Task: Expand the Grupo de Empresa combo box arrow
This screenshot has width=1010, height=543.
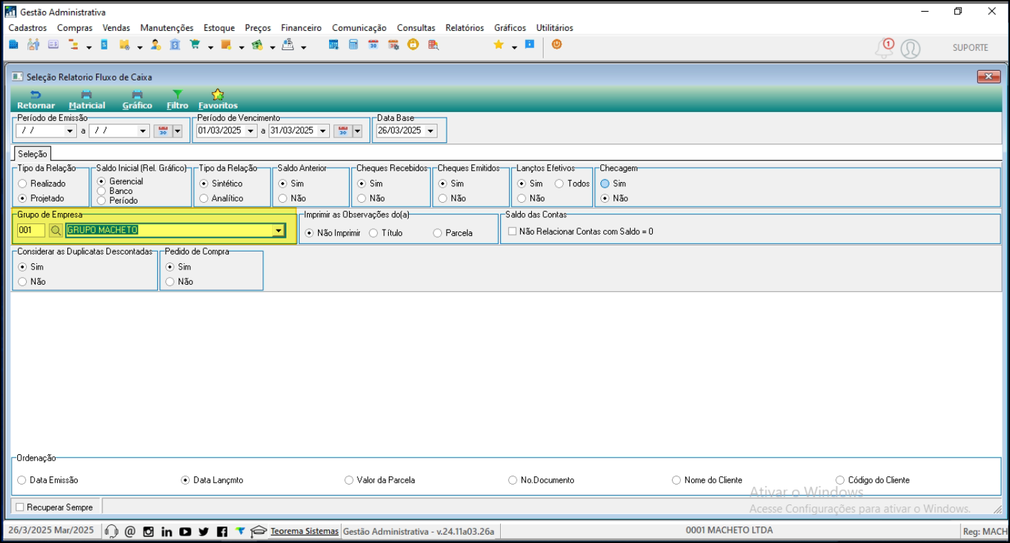Action: click(x=278, y=230)
